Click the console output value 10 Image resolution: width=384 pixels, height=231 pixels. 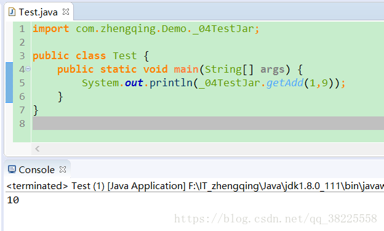pyautogui.click(x=13, y=200)
